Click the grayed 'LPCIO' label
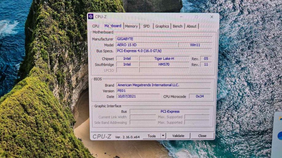The image size is (282, 158). click(109, 70)
